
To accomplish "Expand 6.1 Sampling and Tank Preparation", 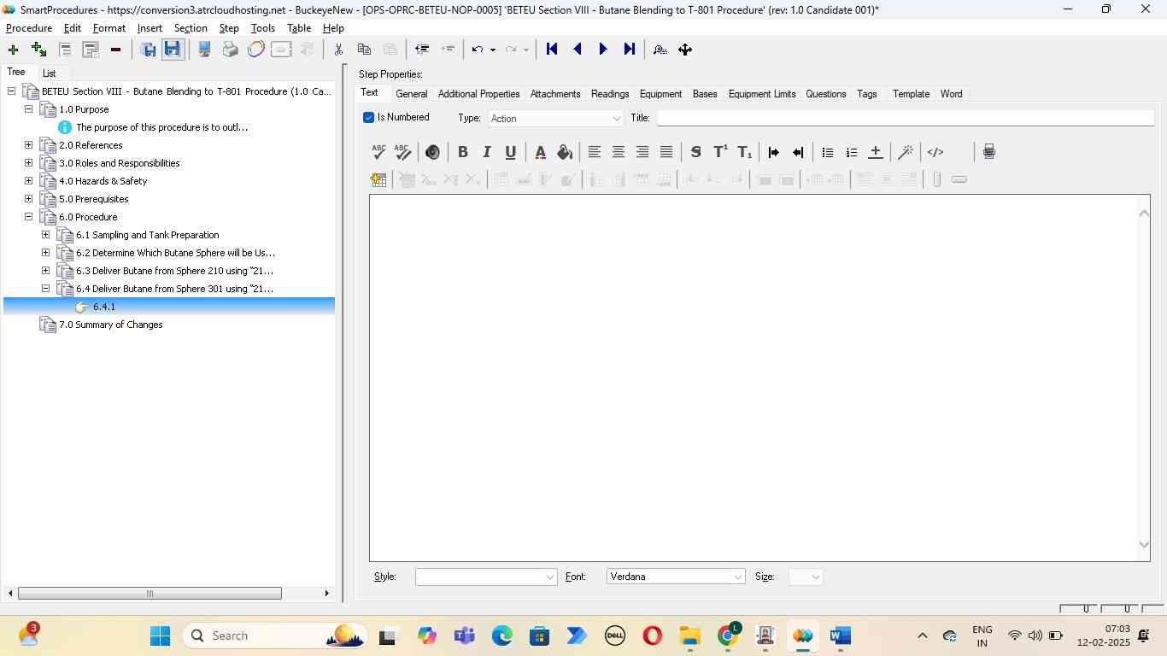I will coord(45,235).
